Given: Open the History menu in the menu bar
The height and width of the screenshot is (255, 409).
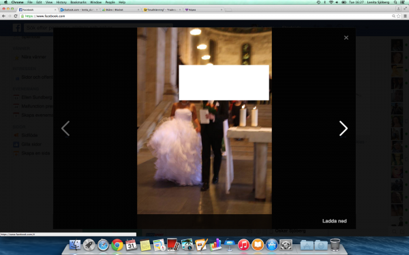Looking at the screenshot, I should (x=61, y=2).
